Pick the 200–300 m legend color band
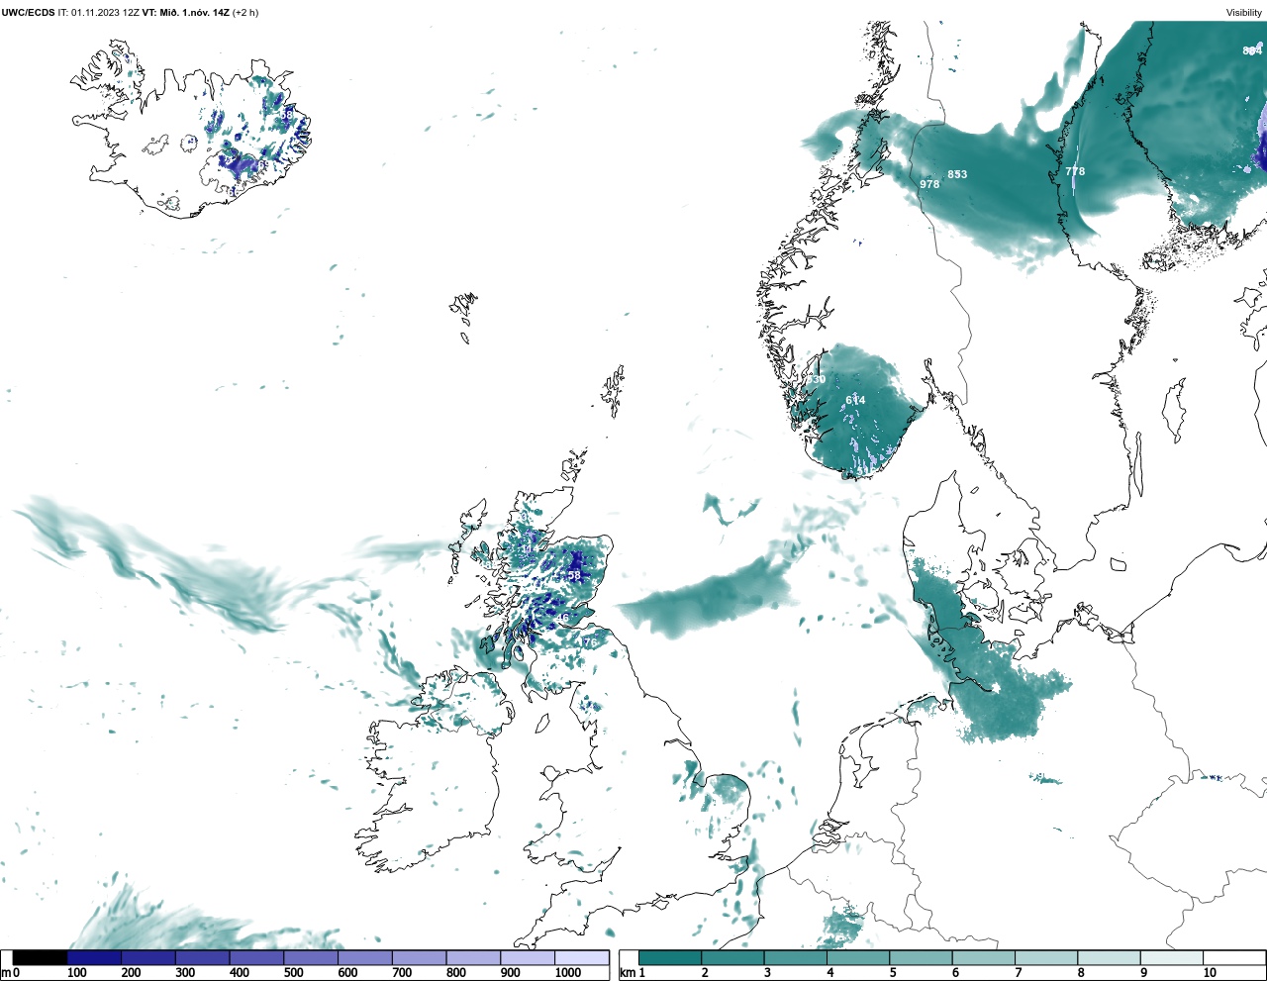 tap(148, 957)
